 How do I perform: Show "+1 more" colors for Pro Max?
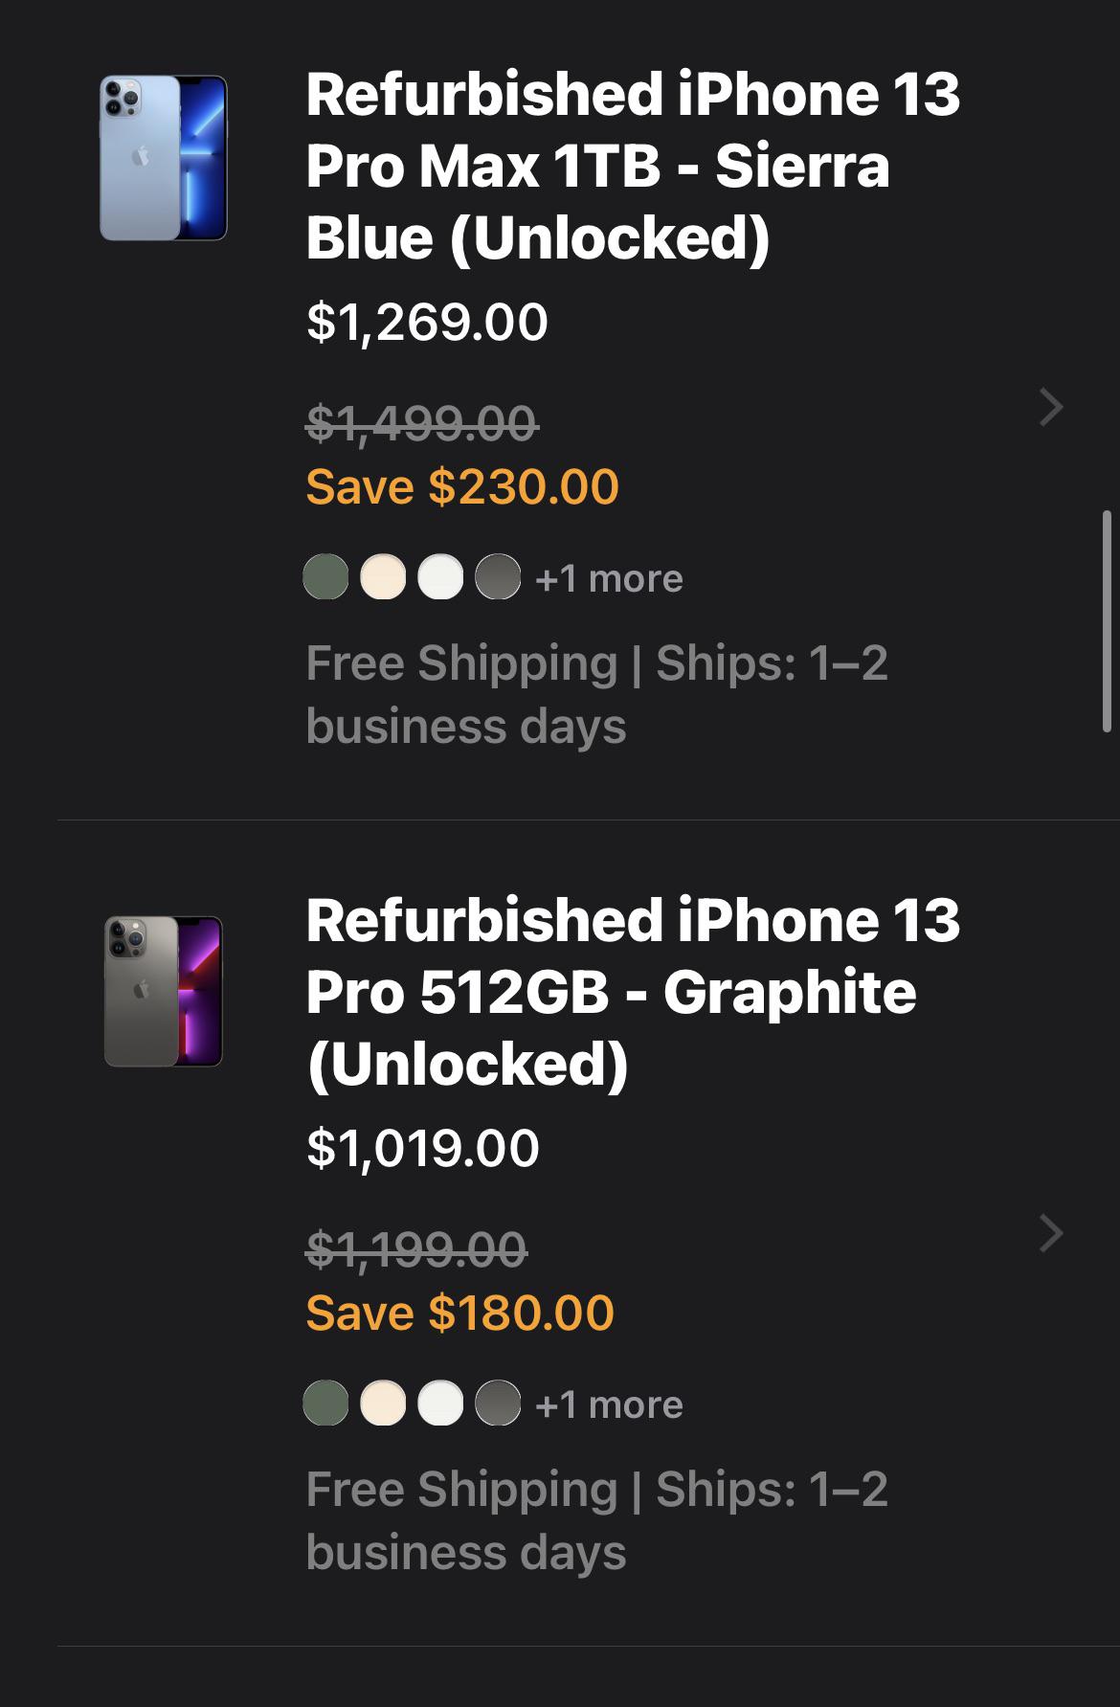(609, 578)
